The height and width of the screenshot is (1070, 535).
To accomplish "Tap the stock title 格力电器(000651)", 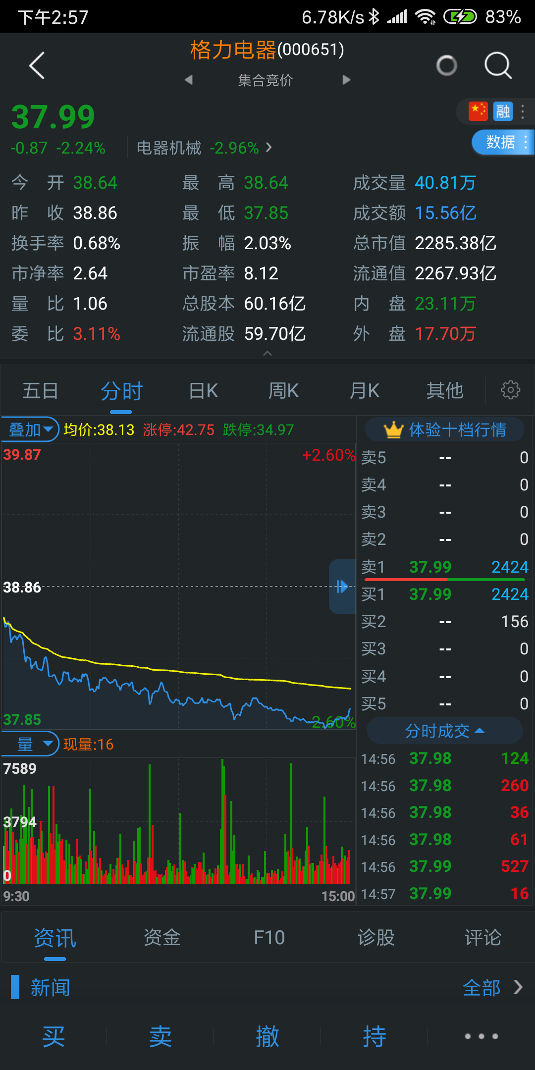I will coord(267,50).
